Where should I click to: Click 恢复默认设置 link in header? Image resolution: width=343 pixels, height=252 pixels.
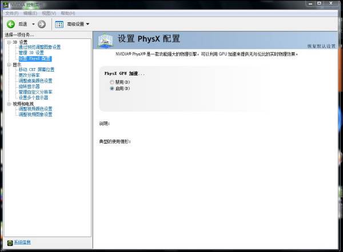[321, 46]
